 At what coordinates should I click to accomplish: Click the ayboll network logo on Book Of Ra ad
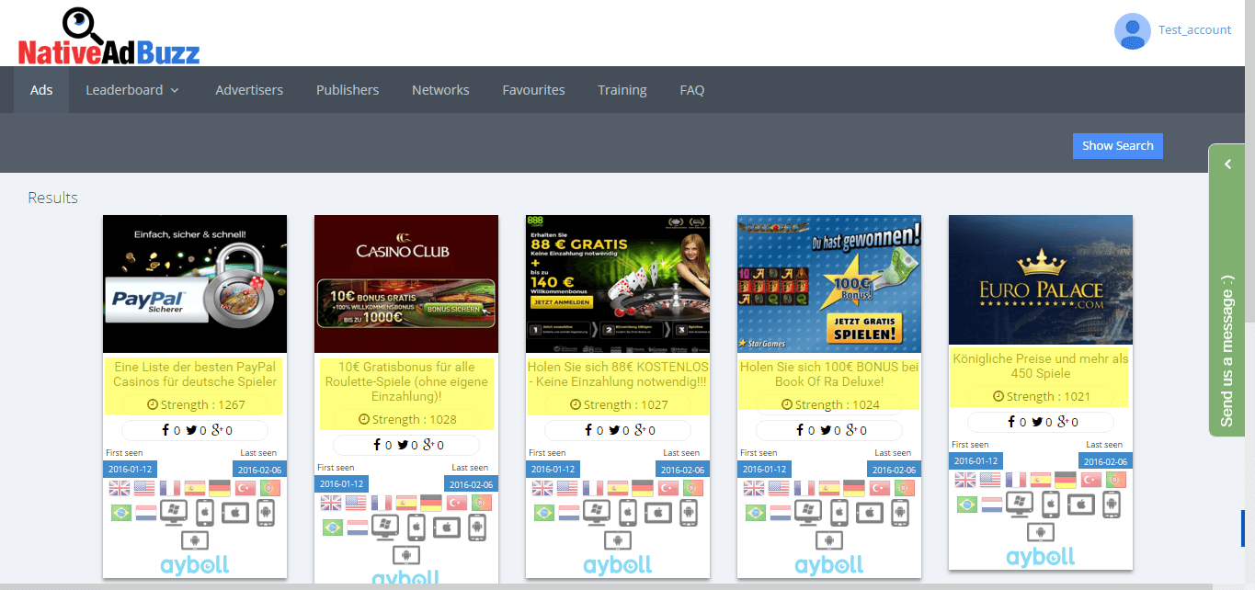(828, 564)
